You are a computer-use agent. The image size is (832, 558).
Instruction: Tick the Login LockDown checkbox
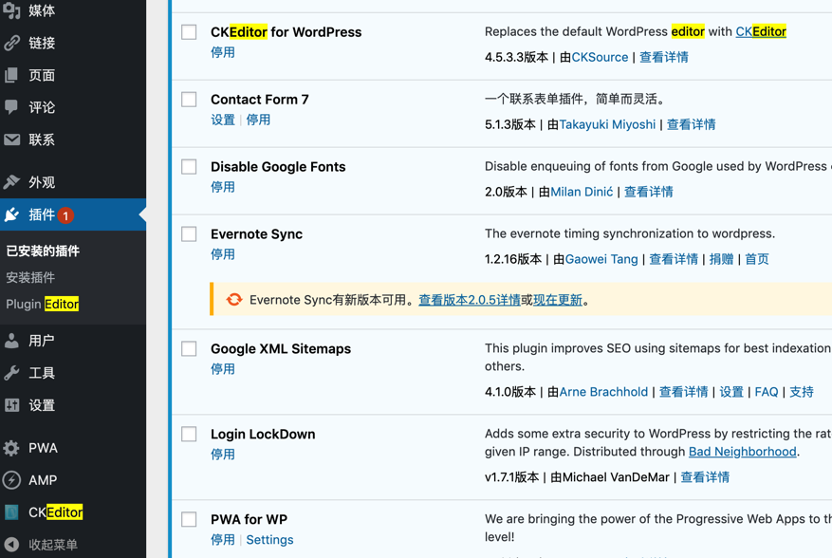[189, 435]
